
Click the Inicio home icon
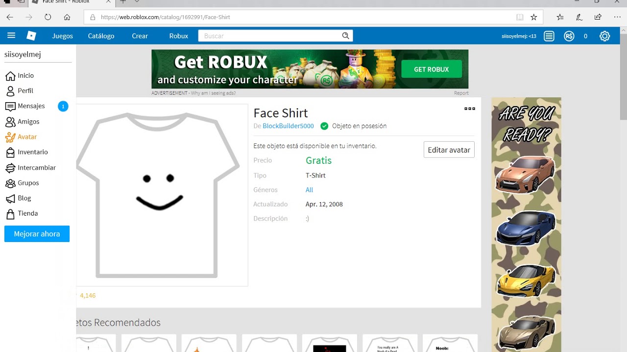pyautogui.click(x=10, y=76)
